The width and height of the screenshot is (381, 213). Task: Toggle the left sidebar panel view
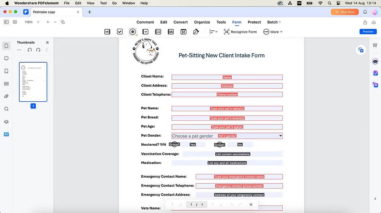tap(6, 22)
